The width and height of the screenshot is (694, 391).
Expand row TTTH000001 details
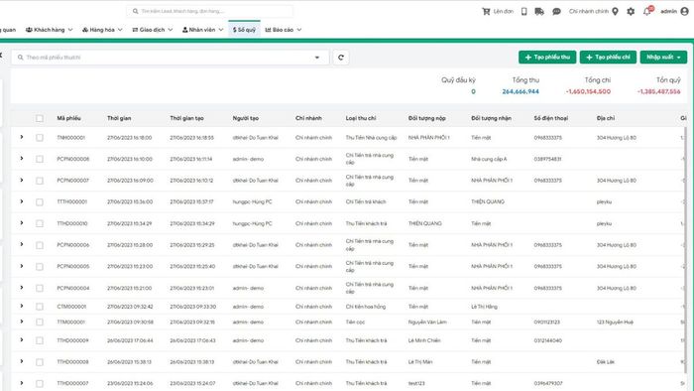click(21, 201)
